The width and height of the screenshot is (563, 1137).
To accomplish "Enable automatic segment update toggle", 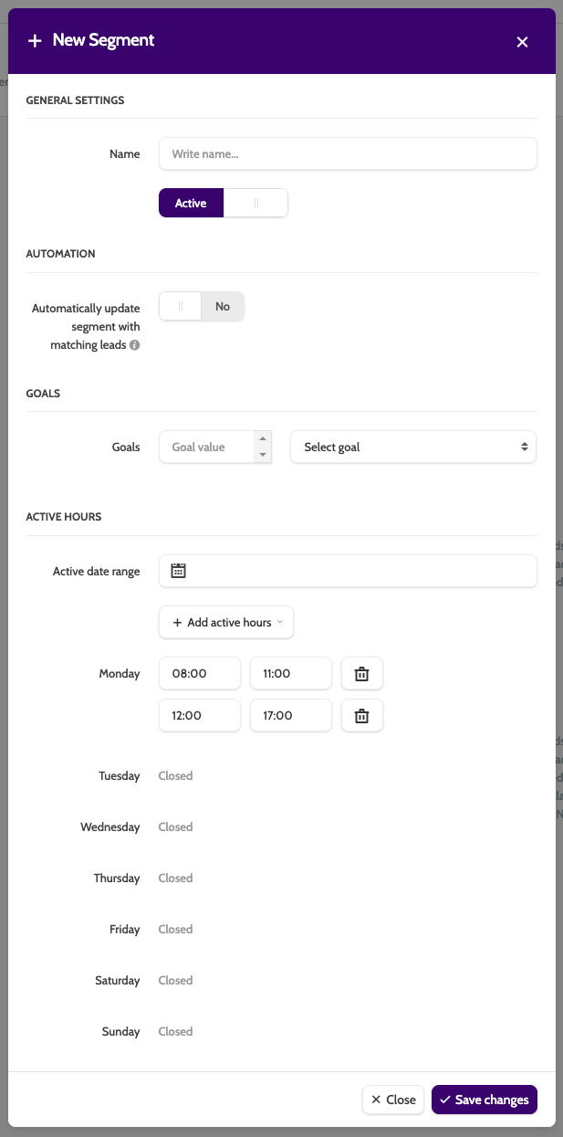I will tap(201, 307).
